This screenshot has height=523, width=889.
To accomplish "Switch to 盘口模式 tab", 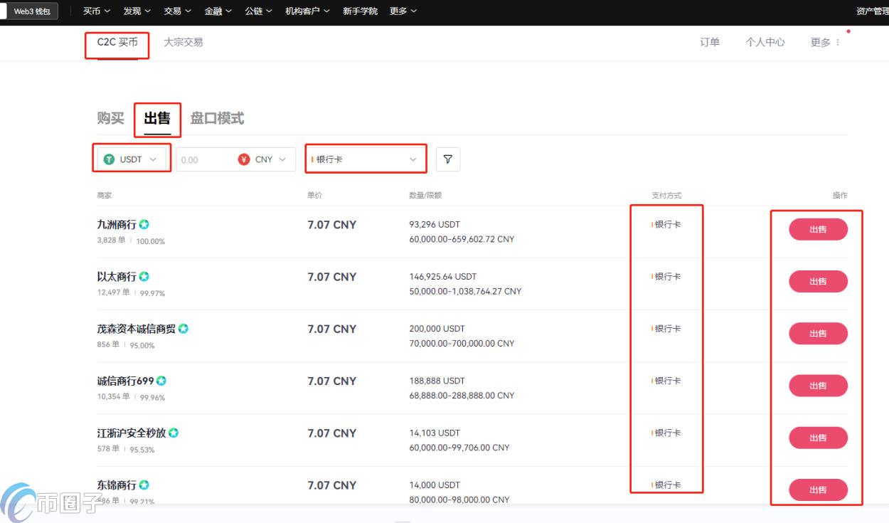I will (217, 118).
